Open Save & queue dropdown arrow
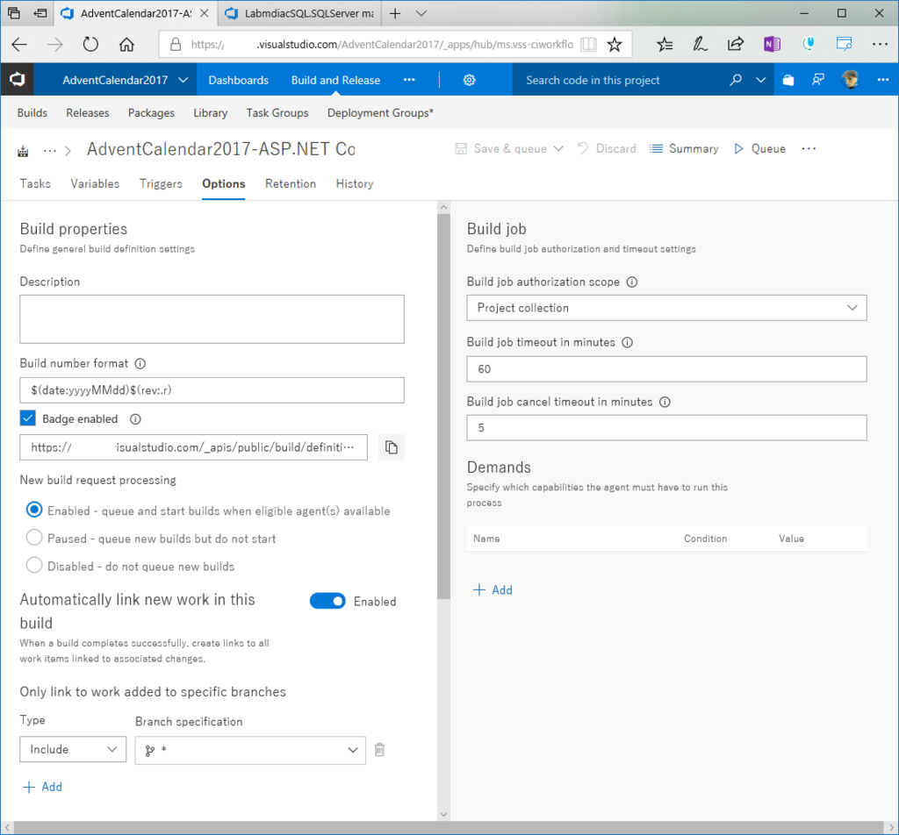Image resolution: width=899 pixels, height=835 pixels. pos(558,149)
